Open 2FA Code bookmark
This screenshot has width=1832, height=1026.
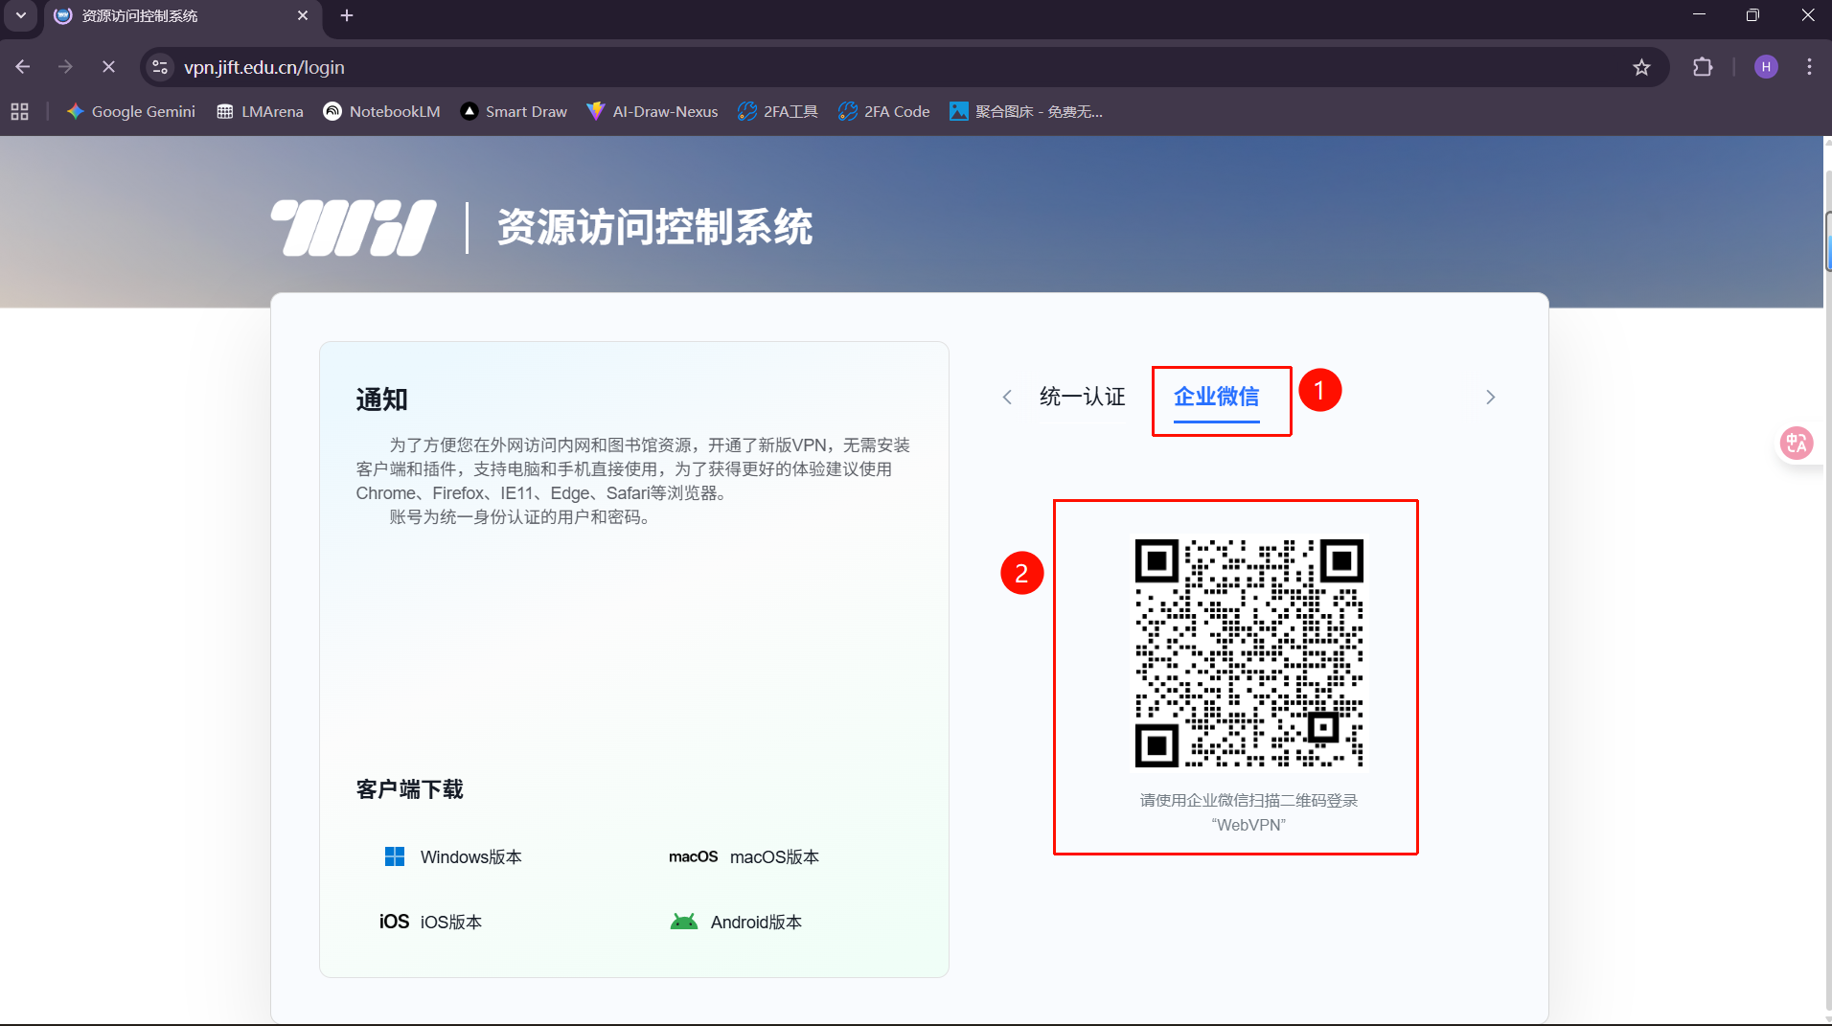[x=883, y=111]
